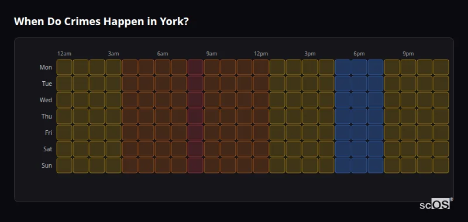Select the Thursday 12pm heatmap cell
Image resolution: width=468 pixels, height=222 pixels.
click(261, 116)
